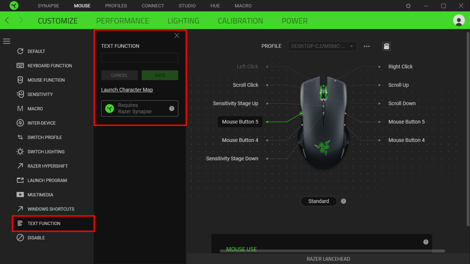The height and width of the screenshot is (264, 470).
Task: Select the Multimedia play icon
Action: (20, 195)
